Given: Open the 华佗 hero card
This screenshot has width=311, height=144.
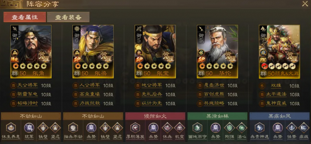Looking at the screenshot, I should click(x=217, y=51).
